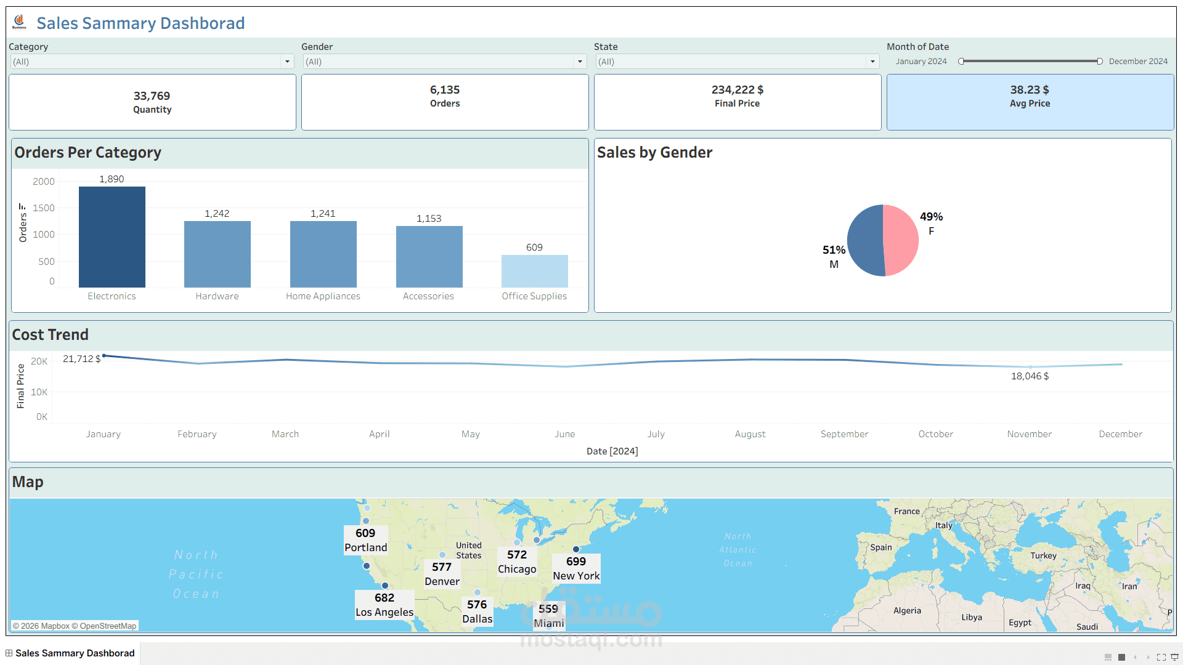
Task: Select the Chicago map point
Action: pos(517,542)
